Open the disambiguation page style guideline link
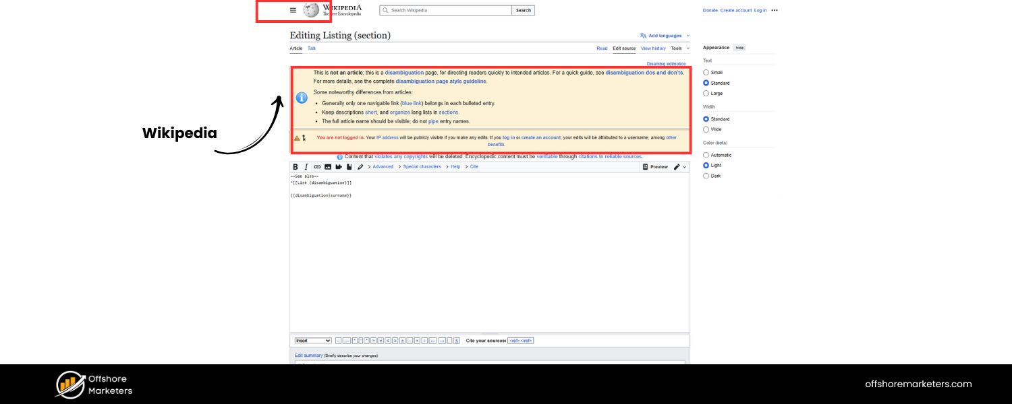This screenshot has width=1012, height=404. tap(441, 81)
